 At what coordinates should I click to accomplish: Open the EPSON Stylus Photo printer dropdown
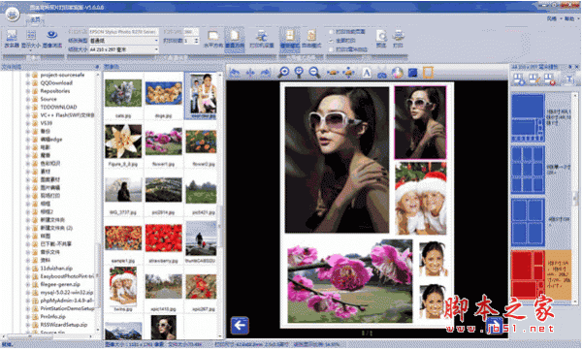[x=123, y=32]
